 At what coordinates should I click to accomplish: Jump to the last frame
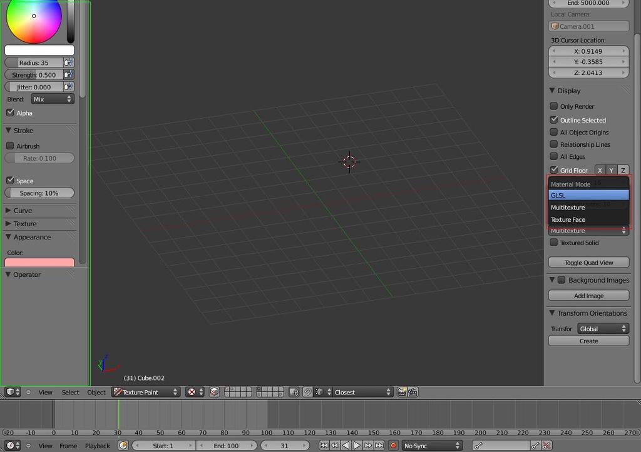(x=379, y=446)
